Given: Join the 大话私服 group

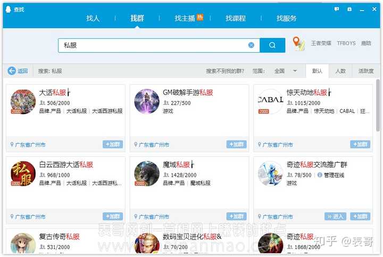Looking at the screenshot, I should (113, 144).
